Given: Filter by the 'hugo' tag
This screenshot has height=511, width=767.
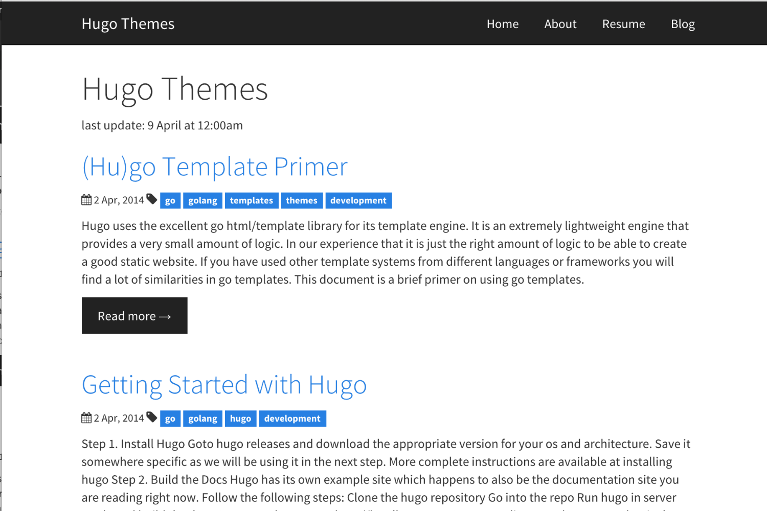Looking at the screenshot, I should click(241, 419).
